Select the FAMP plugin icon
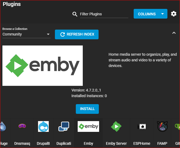Image resolution: width=180 pixels, height=148 pixels. tap(162, 126)
